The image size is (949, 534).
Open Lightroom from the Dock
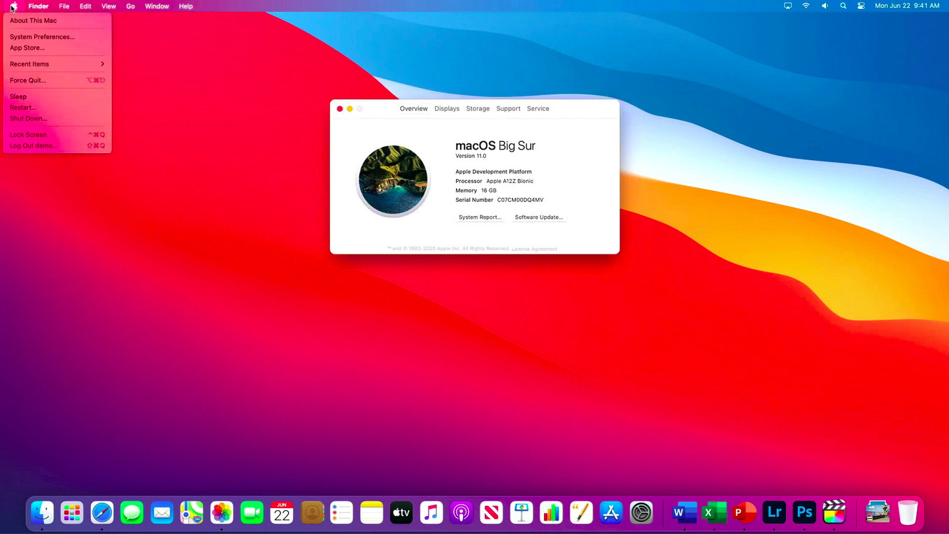(773, 512)
